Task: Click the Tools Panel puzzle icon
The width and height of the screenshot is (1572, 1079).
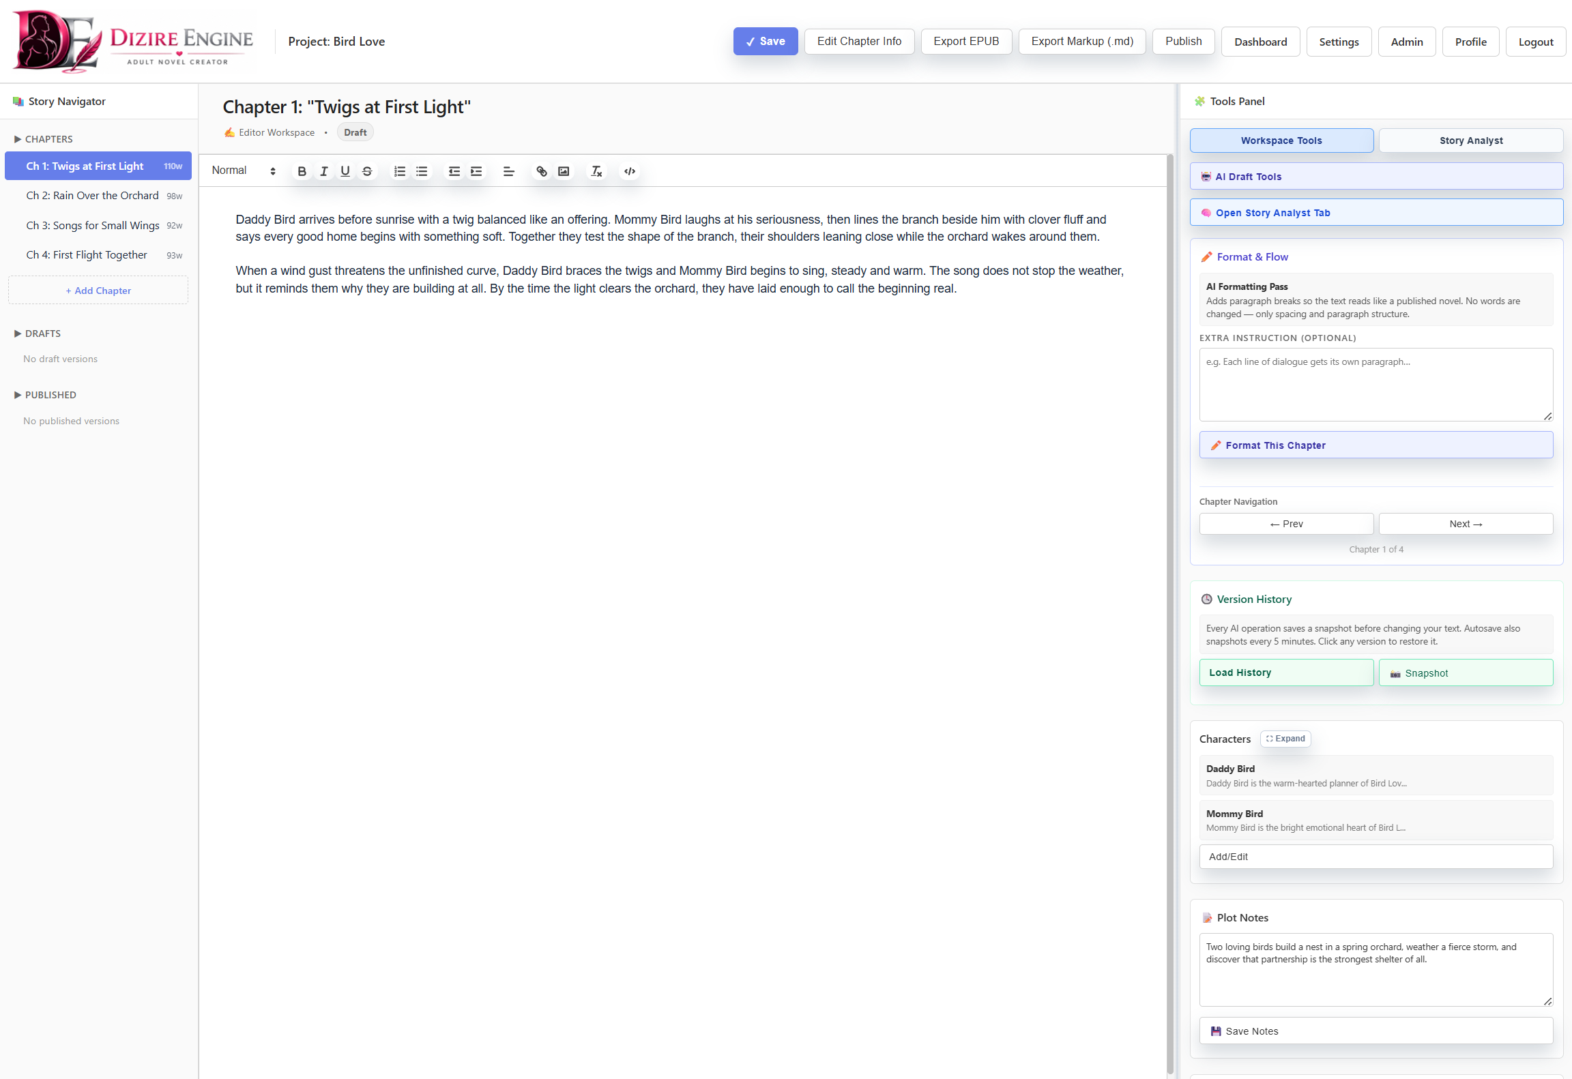Action: click(x=1199, y=102)
